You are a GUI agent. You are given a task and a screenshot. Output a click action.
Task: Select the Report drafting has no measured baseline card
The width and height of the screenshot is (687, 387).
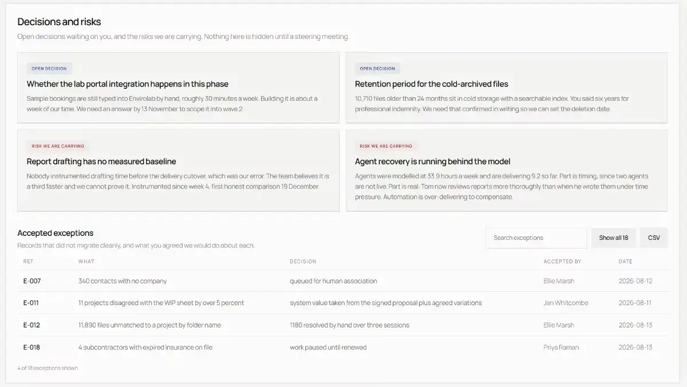click(178, 171)
